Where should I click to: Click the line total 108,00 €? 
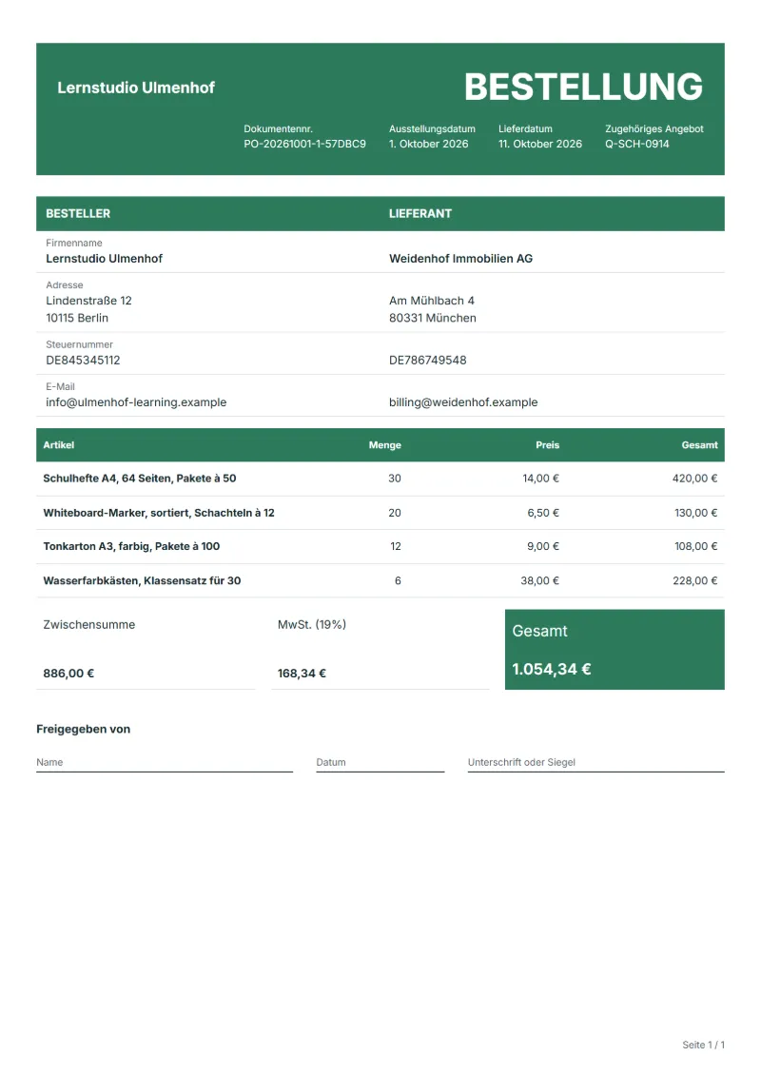695,546
